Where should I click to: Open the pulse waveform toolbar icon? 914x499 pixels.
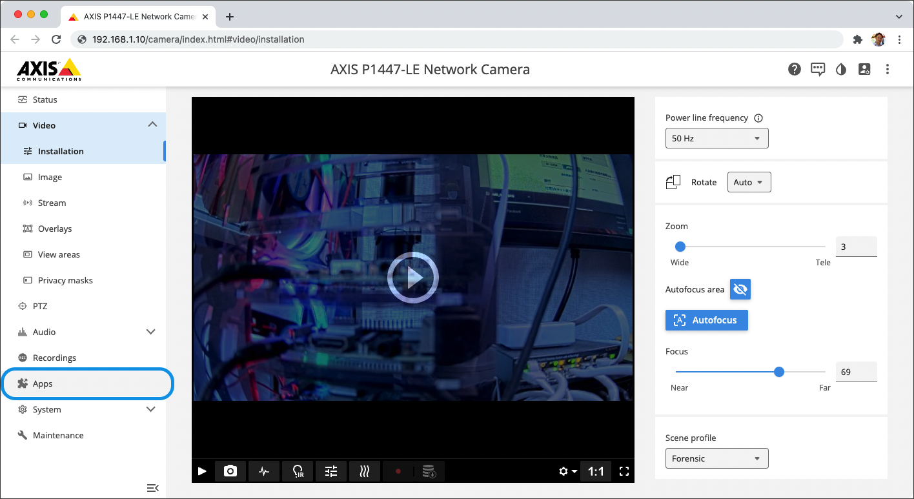click(264, 471)
